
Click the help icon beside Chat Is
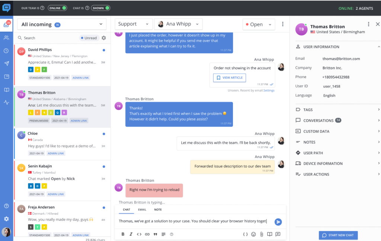[x=87, y=8]
